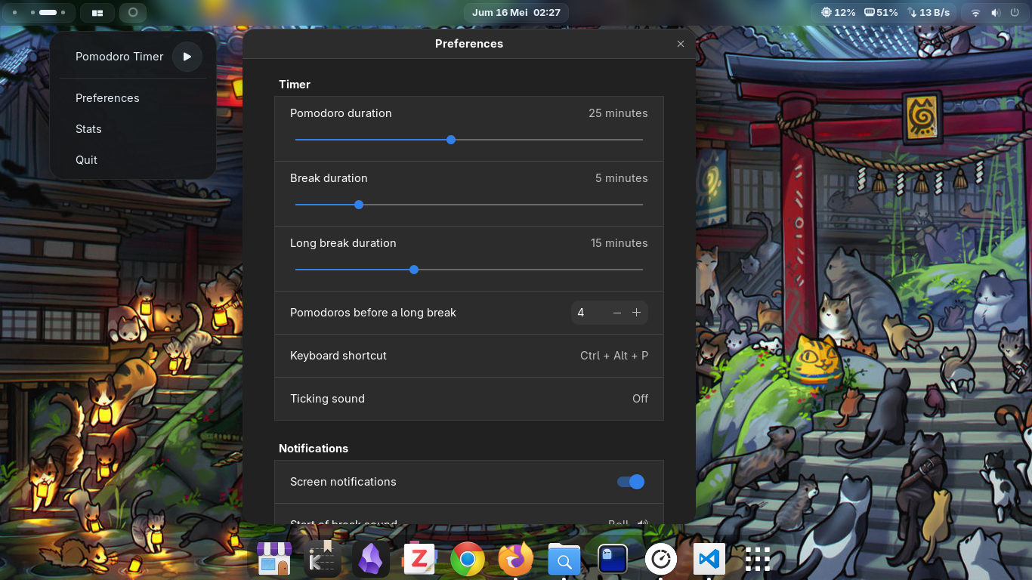Open the software store icon in dock
Screen dimensions: 1032x580
pos(274,560)
